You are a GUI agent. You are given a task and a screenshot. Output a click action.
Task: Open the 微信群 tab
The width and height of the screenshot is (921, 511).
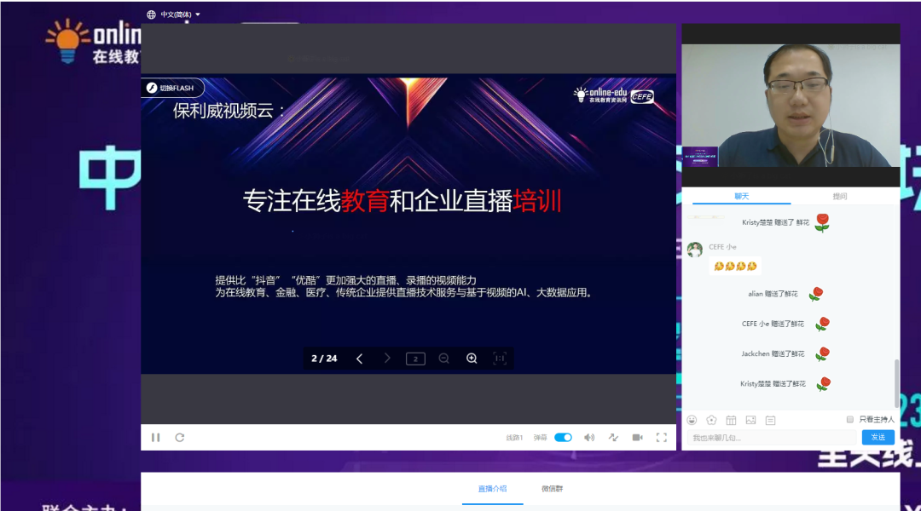[552, 489]
